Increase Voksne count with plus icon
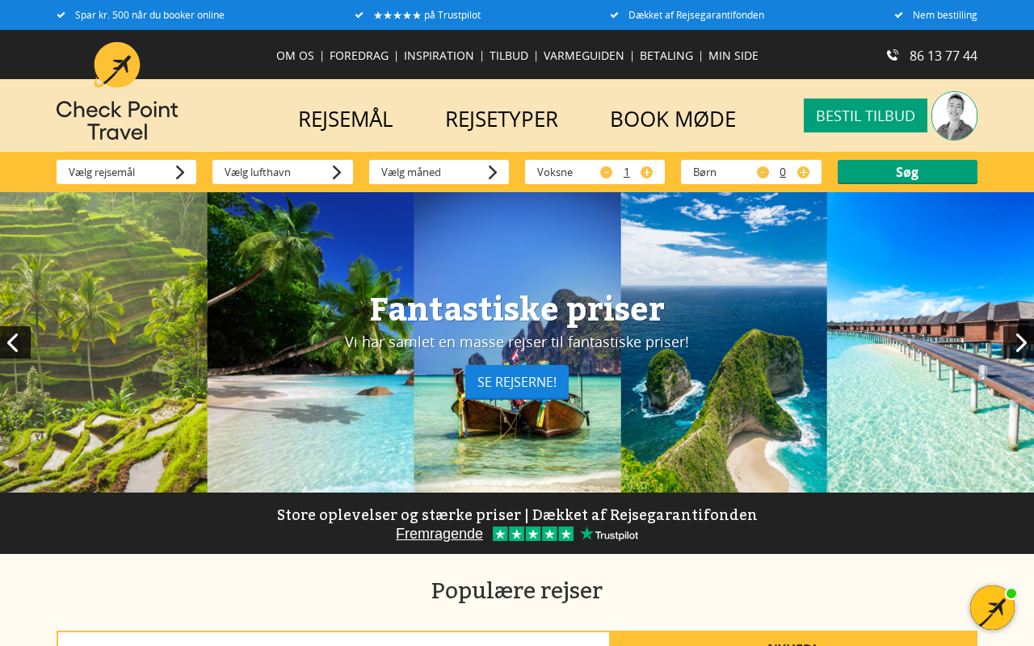Screen dimensions: 1034x646 pyautogui.click(x=646, y=172)
